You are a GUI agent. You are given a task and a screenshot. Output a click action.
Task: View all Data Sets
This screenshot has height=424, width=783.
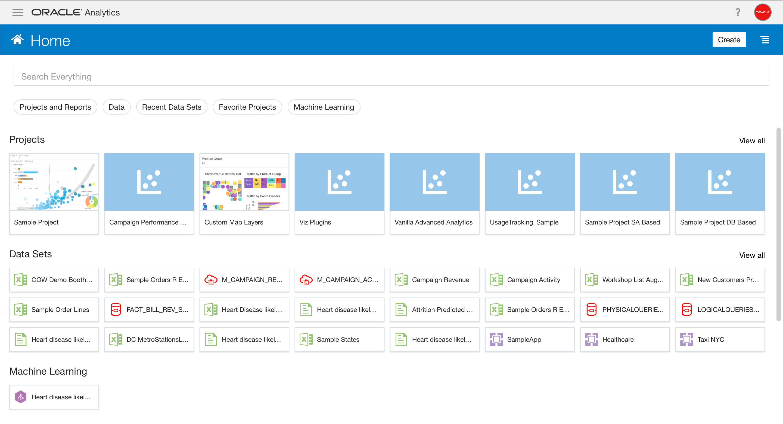752,255
